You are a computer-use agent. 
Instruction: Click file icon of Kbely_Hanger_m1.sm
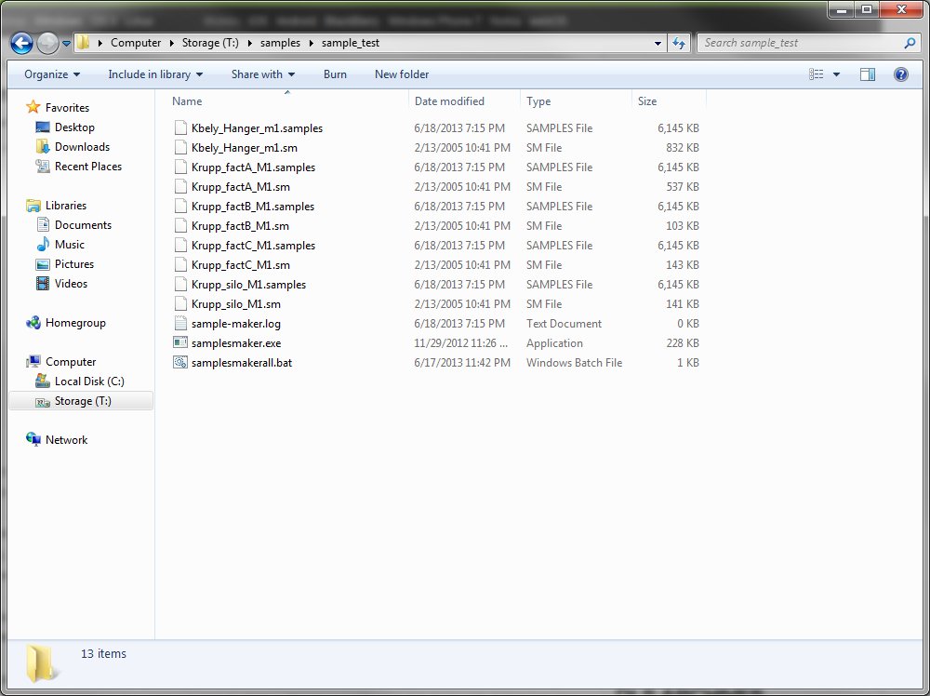[x=180, y=148]
